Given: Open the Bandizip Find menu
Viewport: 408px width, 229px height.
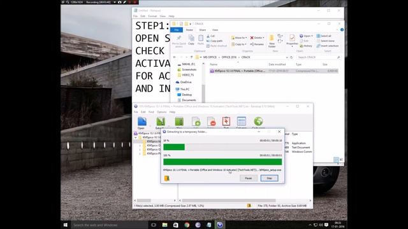Looking at the screenshot, I should click(151, 112).
